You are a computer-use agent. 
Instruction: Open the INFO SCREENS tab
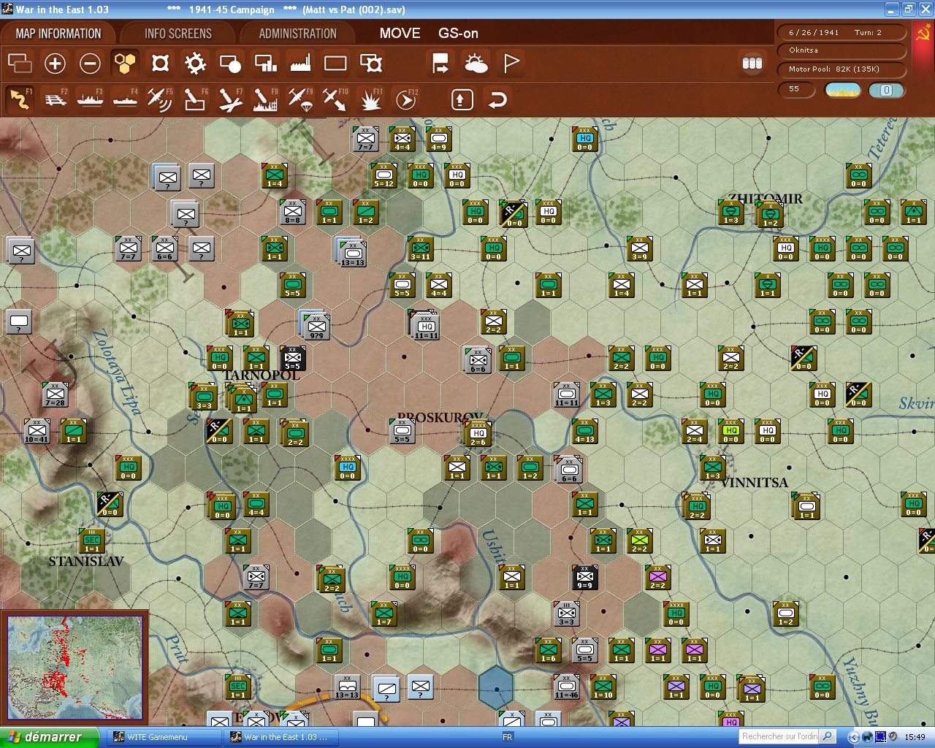[x=178, y=34]
